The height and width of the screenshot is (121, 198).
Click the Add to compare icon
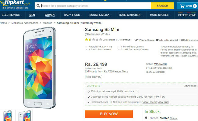(x=182, y=40)
